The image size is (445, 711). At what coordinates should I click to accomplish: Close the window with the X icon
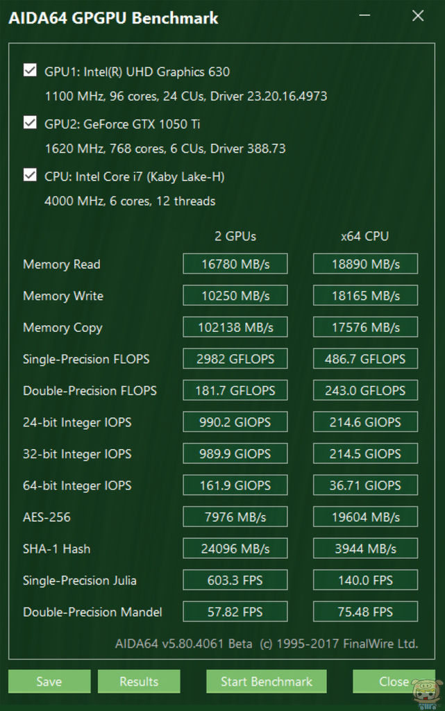418,16
